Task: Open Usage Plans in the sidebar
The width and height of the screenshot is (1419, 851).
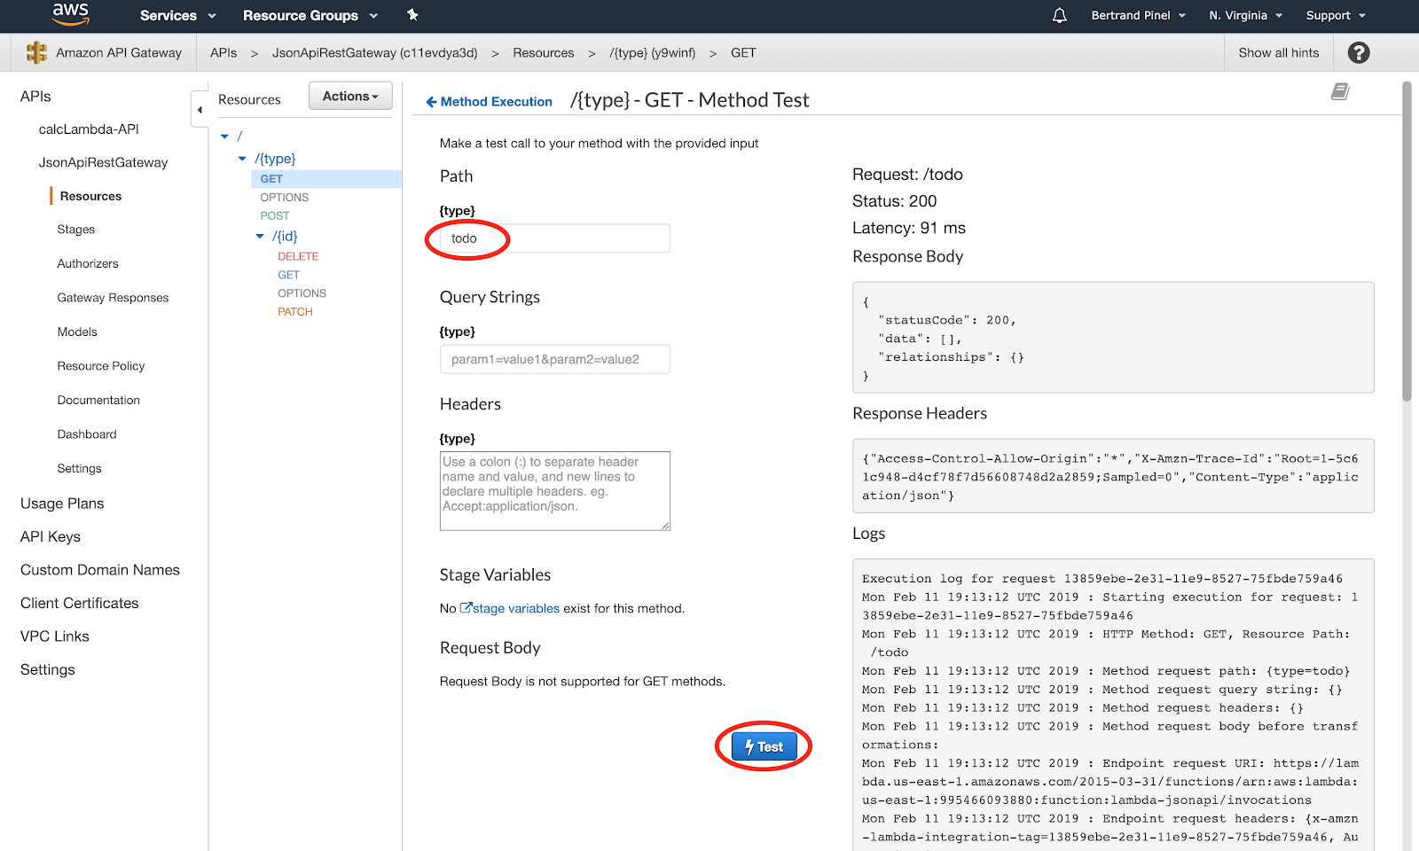Action: click(x=62, y=504)
